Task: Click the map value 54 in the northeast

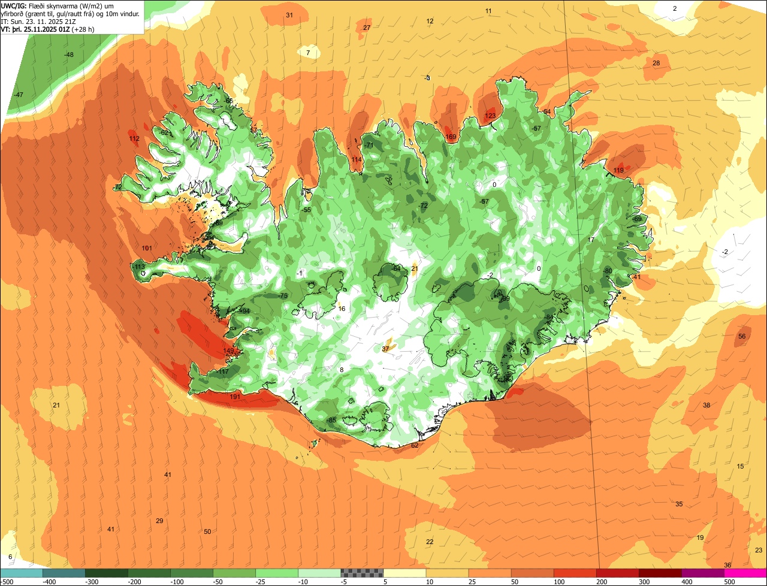Action: pos(546,111)
